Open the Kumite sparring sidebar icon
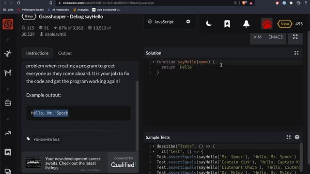 point(8,73)
